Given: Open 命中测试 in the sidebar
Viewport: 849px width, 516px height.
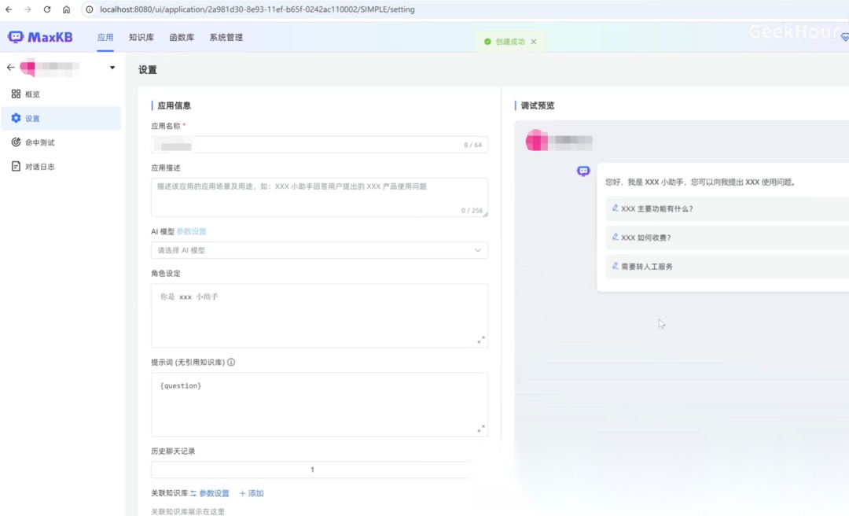Looking at the screenshot, I should (x=39, y=142).
